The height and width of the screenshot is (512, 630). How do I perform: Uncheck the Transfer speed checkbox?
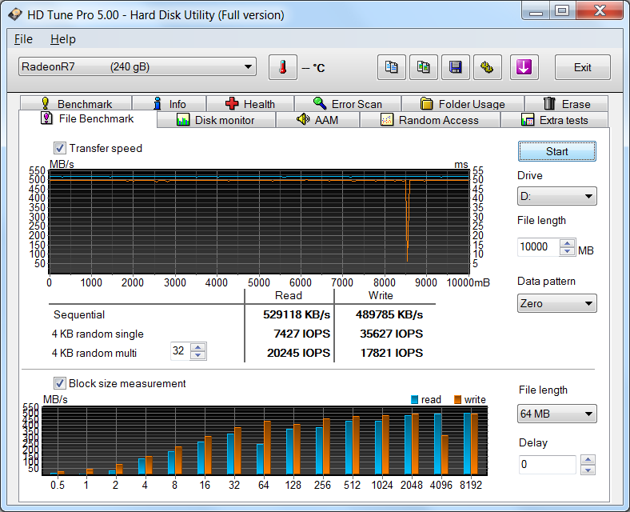point(60,148)
